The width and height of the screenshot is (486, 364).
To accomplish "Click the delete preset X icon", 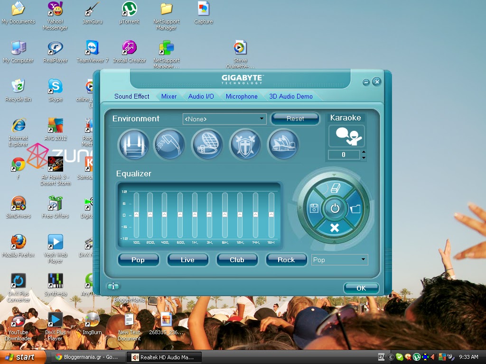I will click(335, 228).
